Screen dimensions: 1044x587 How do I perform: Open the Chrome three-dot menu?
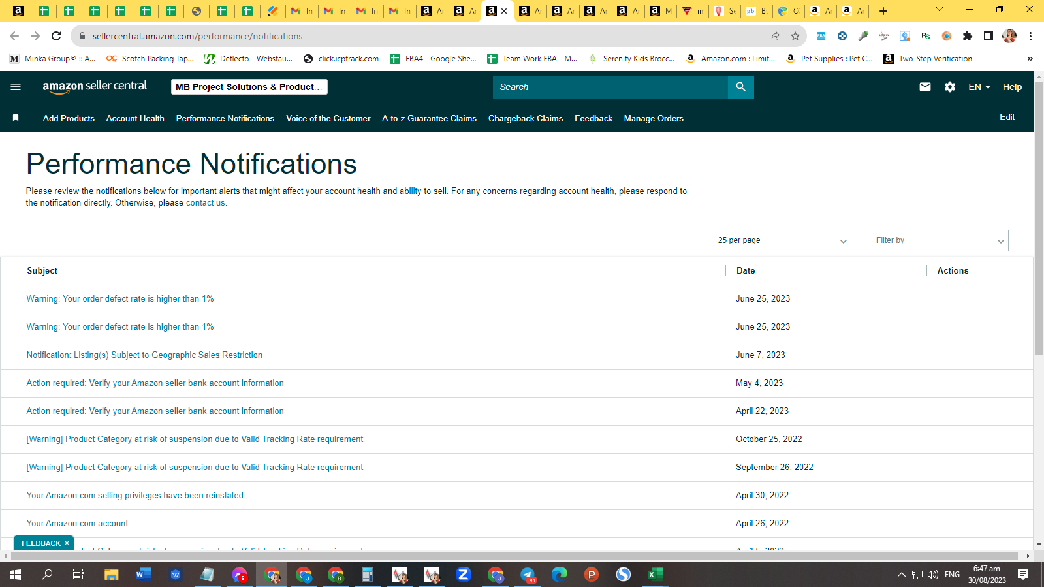(x=1030, y=36)
